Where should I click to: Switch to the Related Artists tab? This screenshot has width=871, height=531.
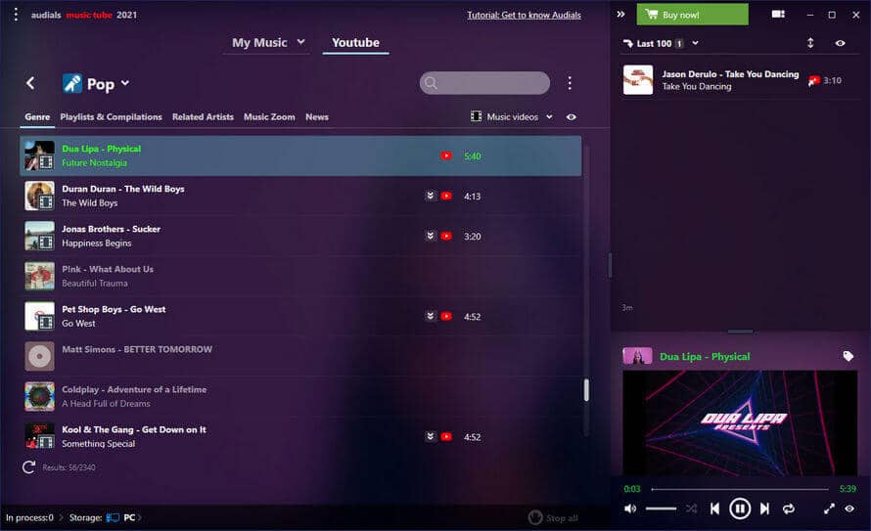coord(203,117)
